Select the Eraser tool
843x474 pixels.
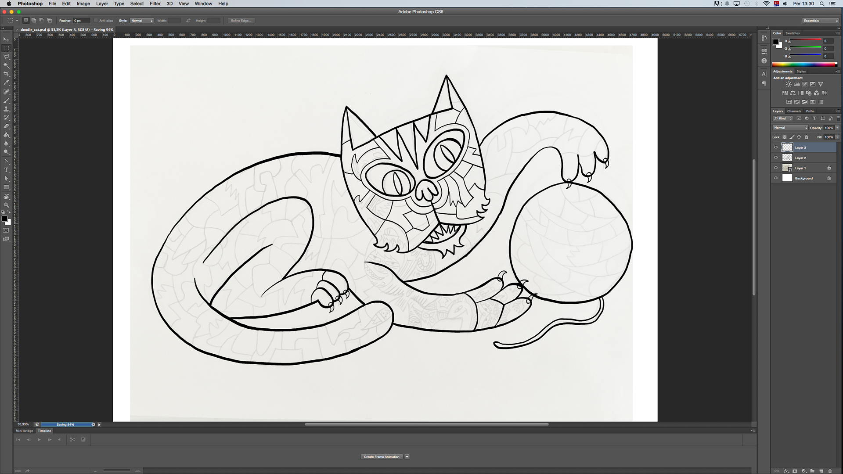(x=6, y=126)
